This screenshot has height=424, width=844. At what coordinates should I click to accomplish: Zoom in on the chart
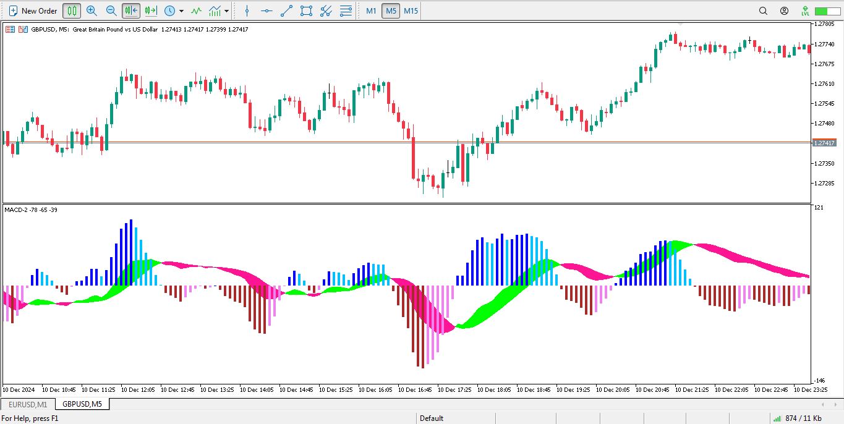[x=92, y=11]
